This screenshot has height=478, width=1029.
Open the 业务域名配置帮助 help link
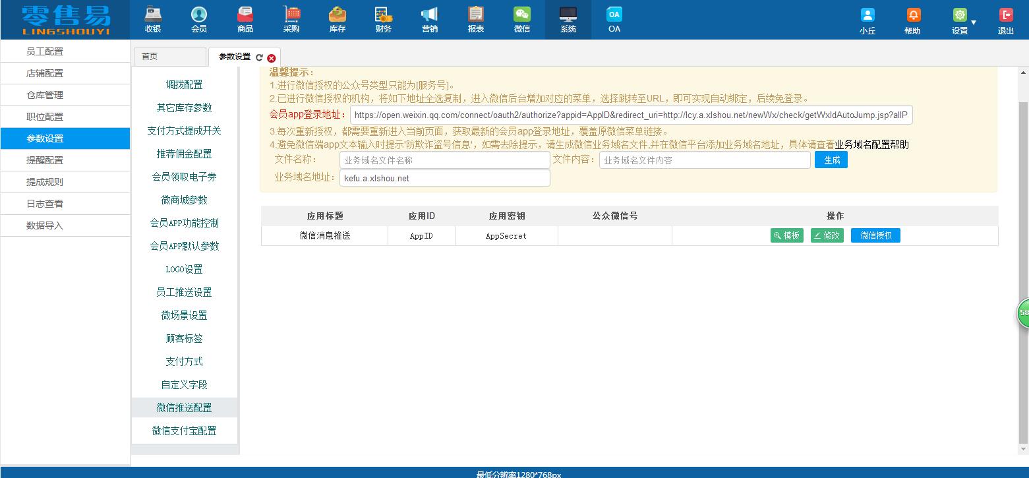[x=871, y=144]
